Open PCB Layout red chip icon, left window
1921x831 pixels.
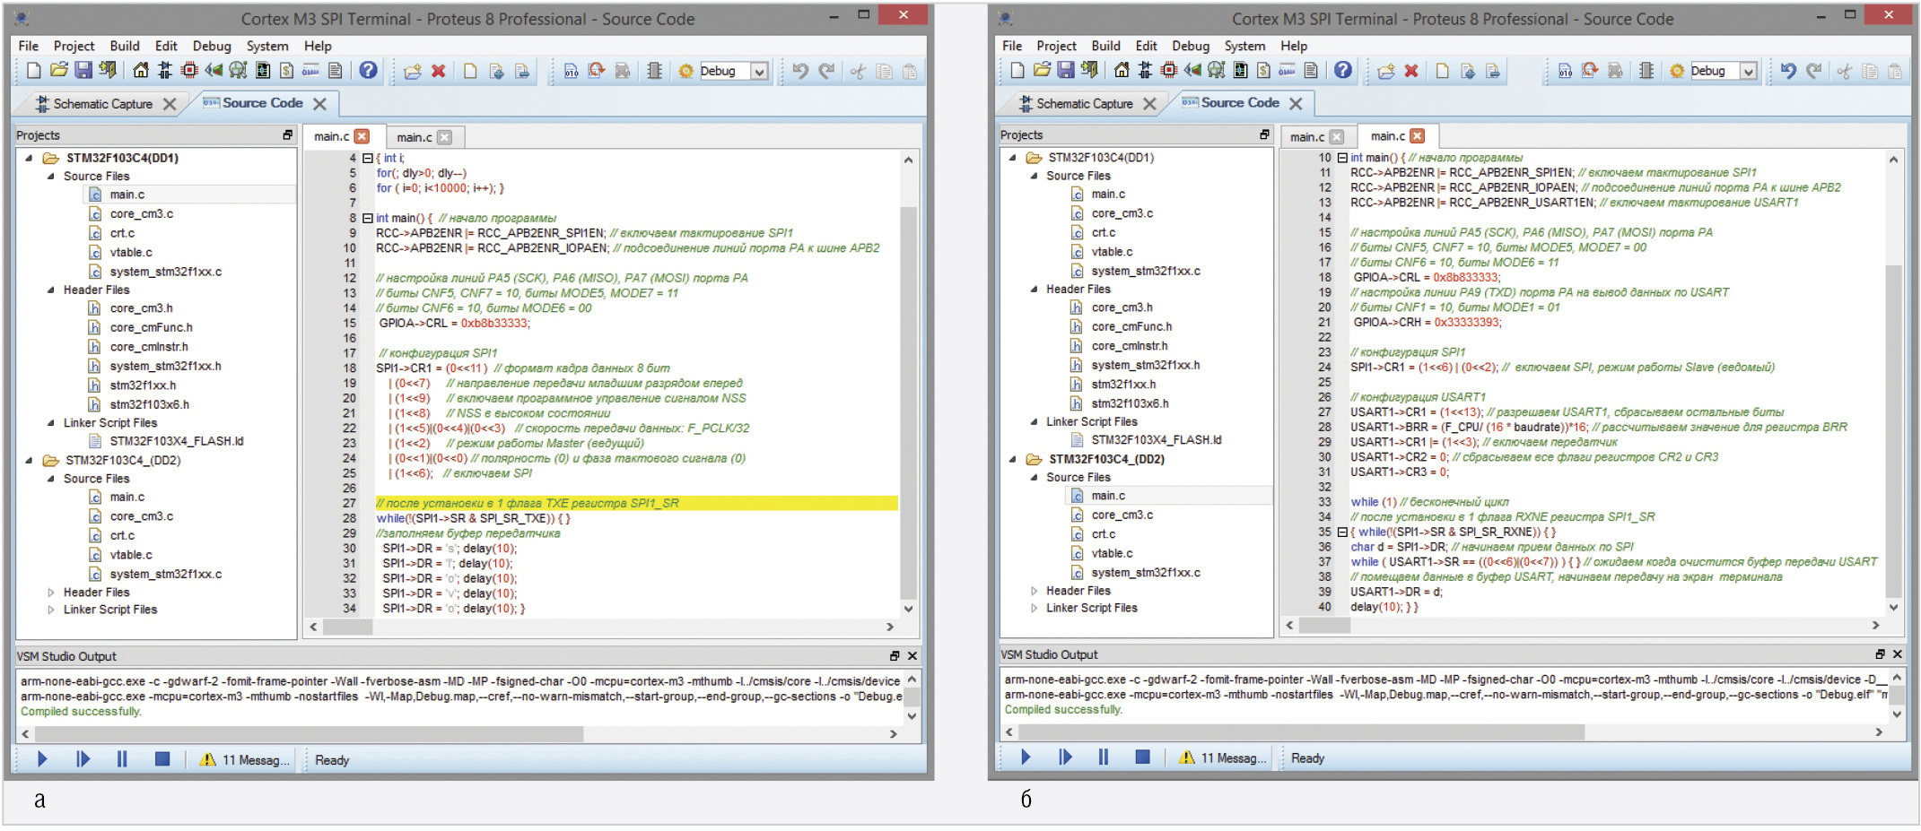pyautogui.click(x=189, y=71)
